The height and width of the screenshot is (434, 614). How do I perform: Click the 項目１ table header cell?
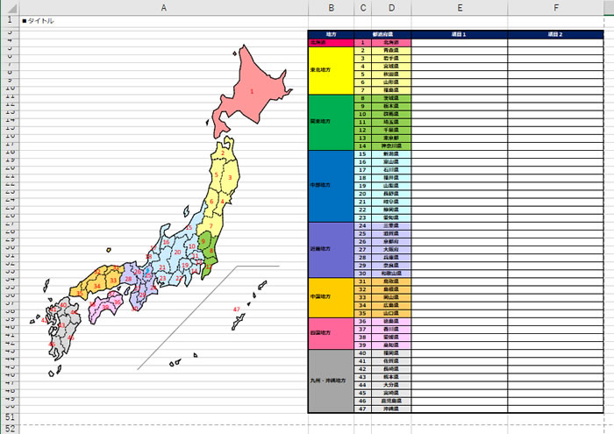[x=460, y=34]
